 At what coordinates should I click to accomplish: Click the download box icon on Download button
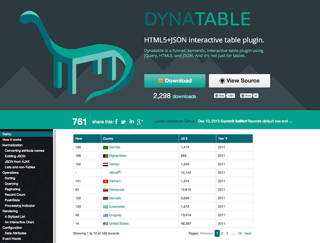coord(161,80)
